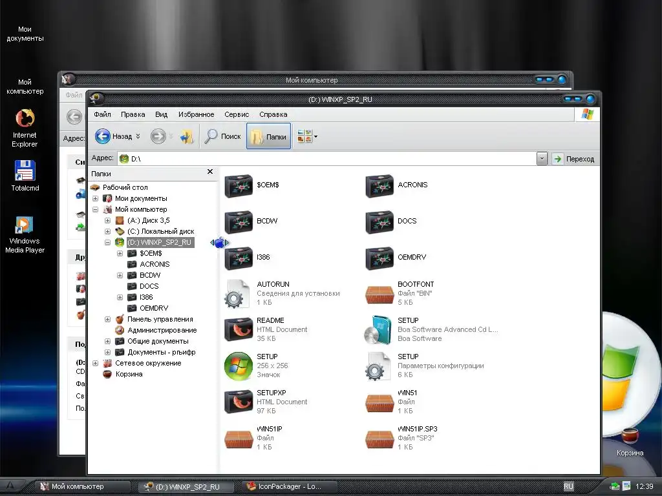
Task: Select the SETUP Boa Software application
Action: point(431,329)
